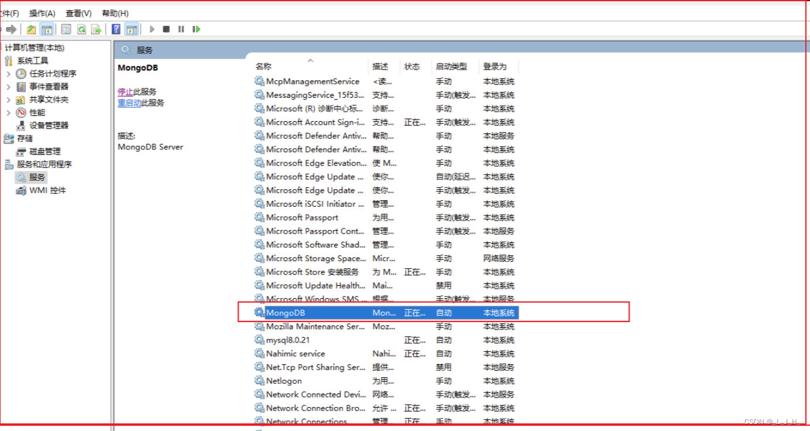Select Microsoft Account Sign-in service gear icon
The height and width of the screenshot is (431, 810).
(x=259, y=122)
